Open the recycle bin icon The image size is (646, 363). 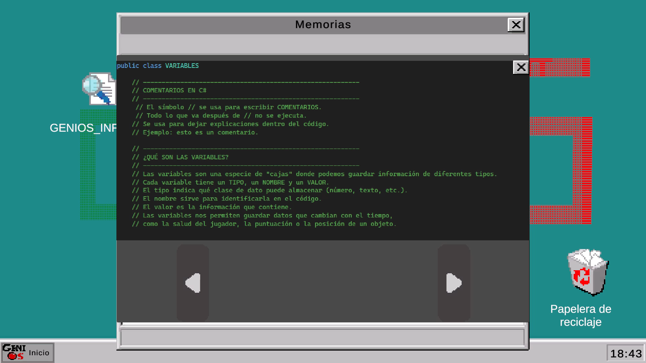tap(587, 272)
